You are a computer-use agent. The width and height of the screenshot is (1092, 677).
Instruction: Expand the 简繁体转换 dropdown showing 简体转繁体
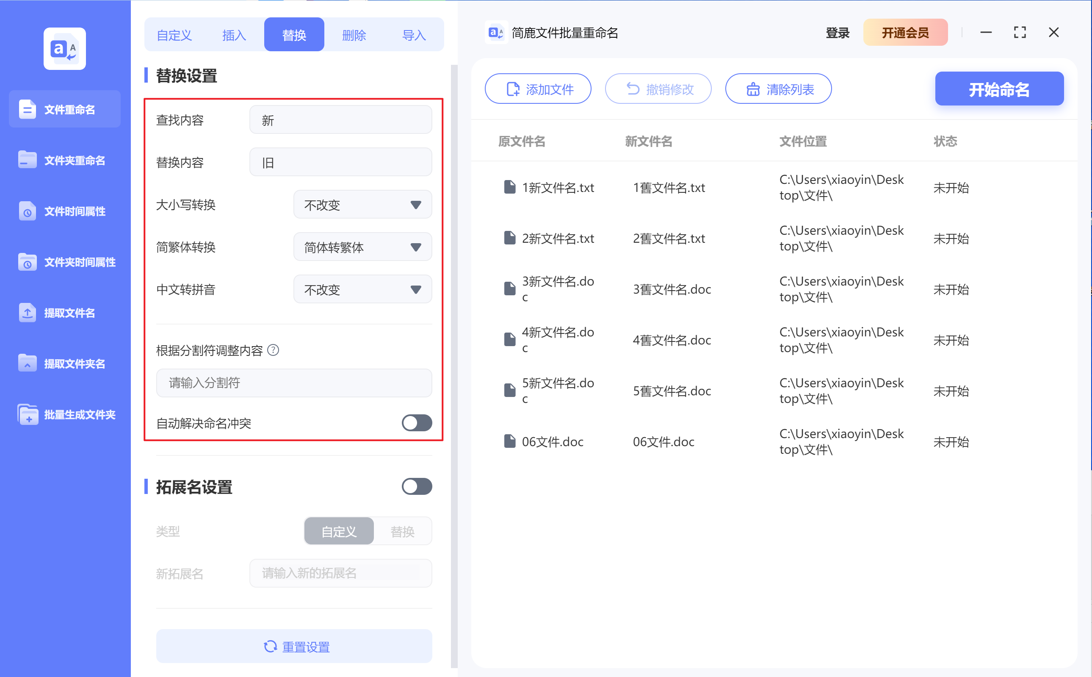pos(362,247)
